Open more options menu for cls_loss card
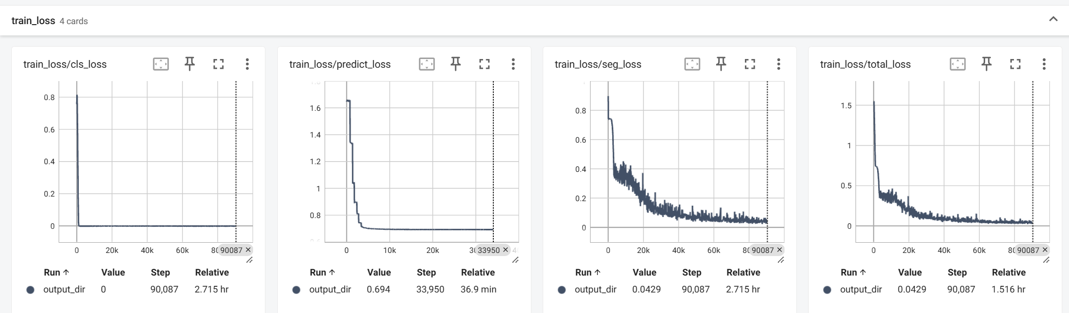Viewport: 1069px width, 313px height. [247, 64]
